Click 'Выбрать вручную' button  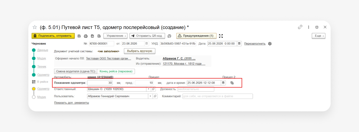pyautogui.click(x=139, y=51)
